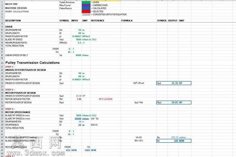Select the bold GIVEN section heading in row 9

[x=9, y=27]
